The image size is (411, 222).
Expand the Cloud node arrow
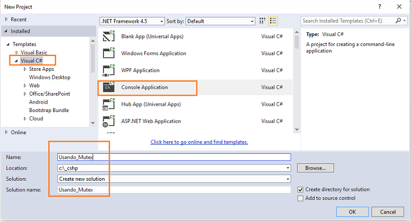(25, 118)
